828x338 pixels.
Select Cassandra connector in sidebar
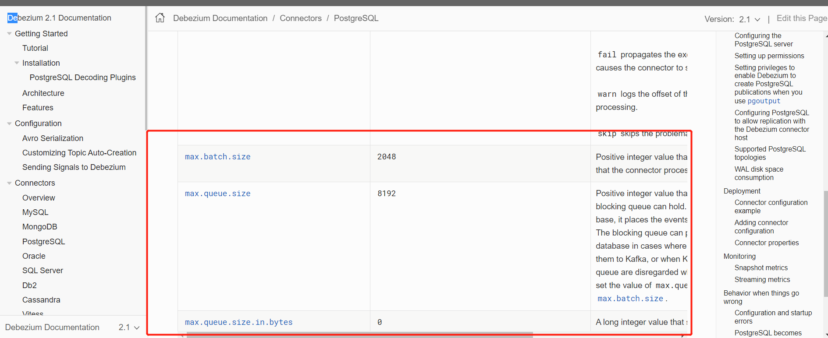[x=41, y=300]
